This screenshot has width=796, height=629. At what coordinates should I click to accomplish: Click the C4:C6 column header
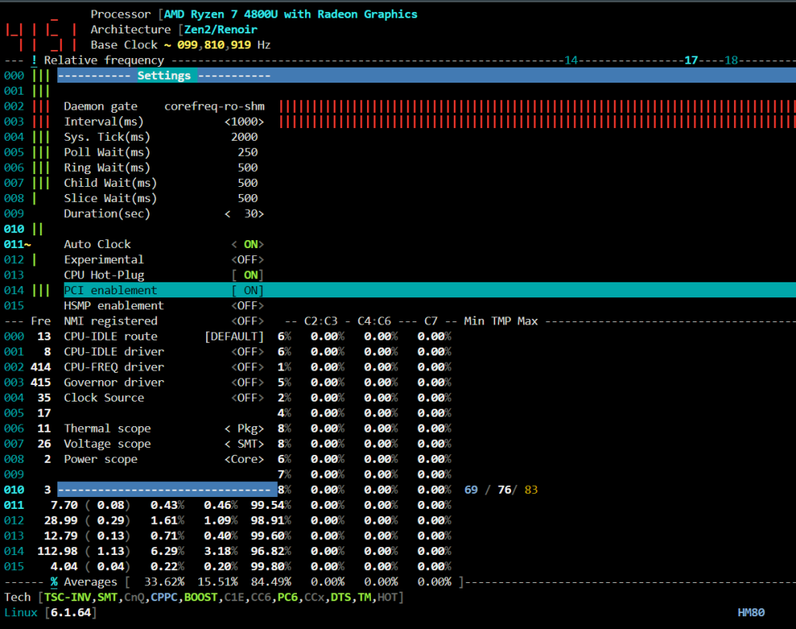[x=374, y=321]
